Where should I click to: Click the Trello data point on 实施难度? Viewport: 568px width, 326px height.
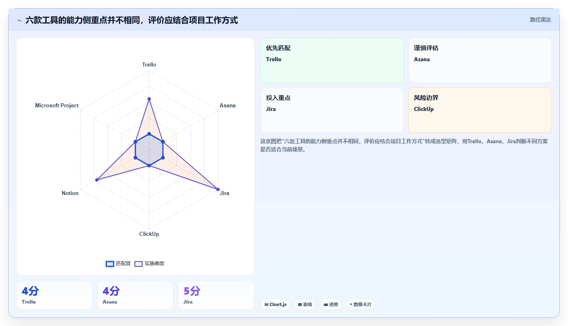pos(149,99)
